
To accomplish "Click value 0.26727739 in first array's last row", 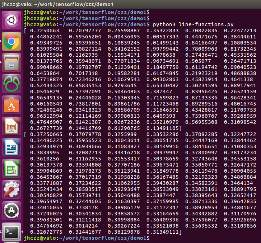I will tap(46, 128).
